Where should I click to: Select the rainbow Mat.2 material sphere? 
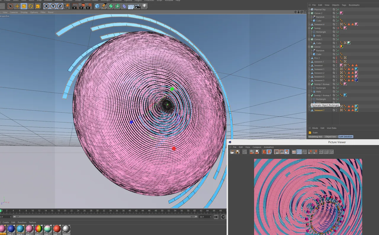(x=38, y=229)
